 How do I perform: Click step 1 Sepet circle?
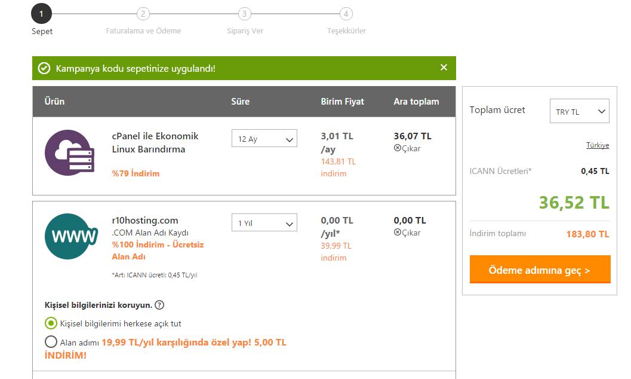click(x=41, y=14)
